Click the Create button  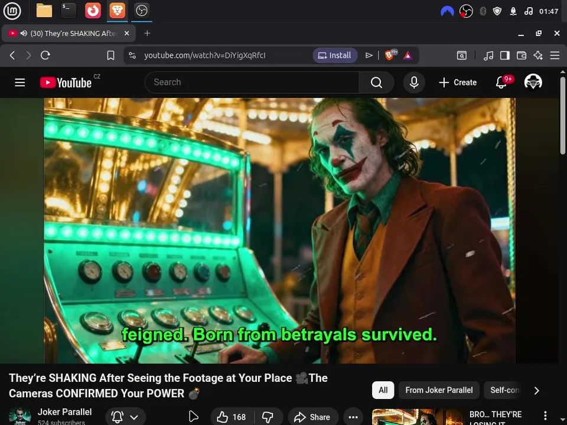pyautogui.click(x=458, y=83)
